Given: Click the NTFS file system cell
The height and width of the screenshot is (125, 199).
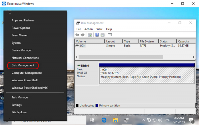Looking at the screenshot, I should pyautogui.click(x=143, y=46).
